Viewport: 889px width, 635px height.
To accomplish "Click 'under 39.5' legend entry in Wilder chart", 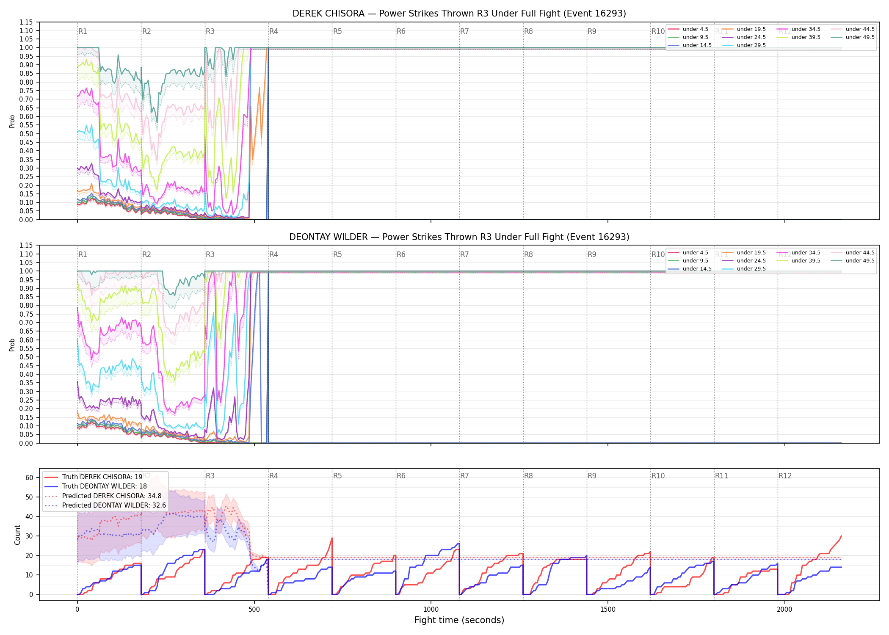I will [798, 261].
